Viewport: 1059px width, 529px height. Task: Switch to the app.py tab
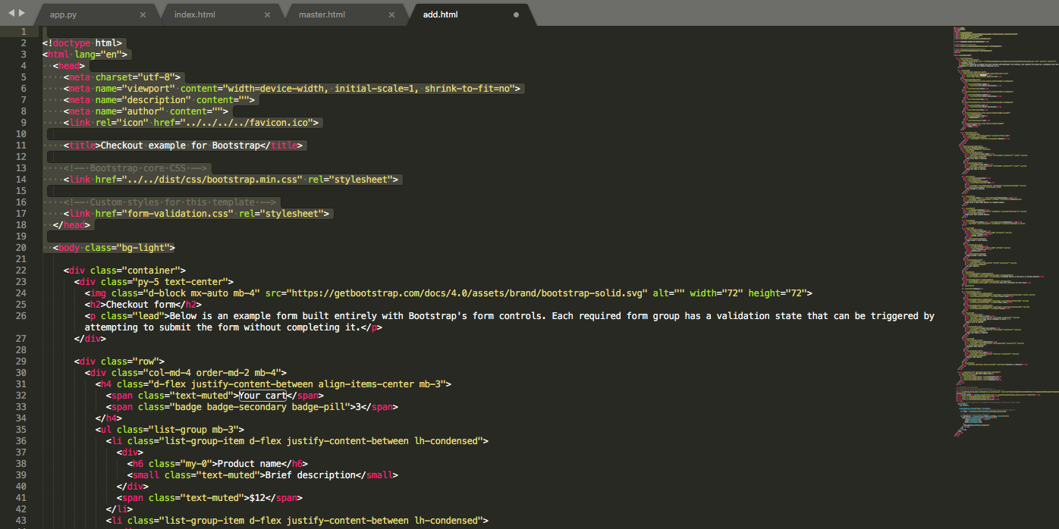(x=63, y=15)
